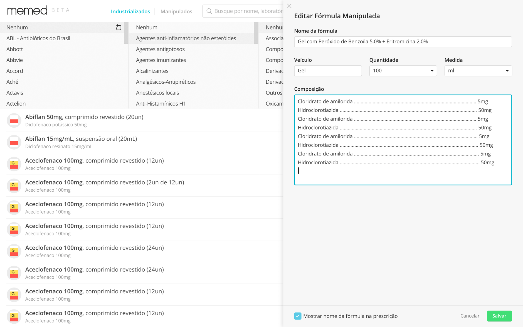
Task: Click icon of Aceclofenaco 2un de 12un
Action: pyautogui.click(x=14, y=186)
